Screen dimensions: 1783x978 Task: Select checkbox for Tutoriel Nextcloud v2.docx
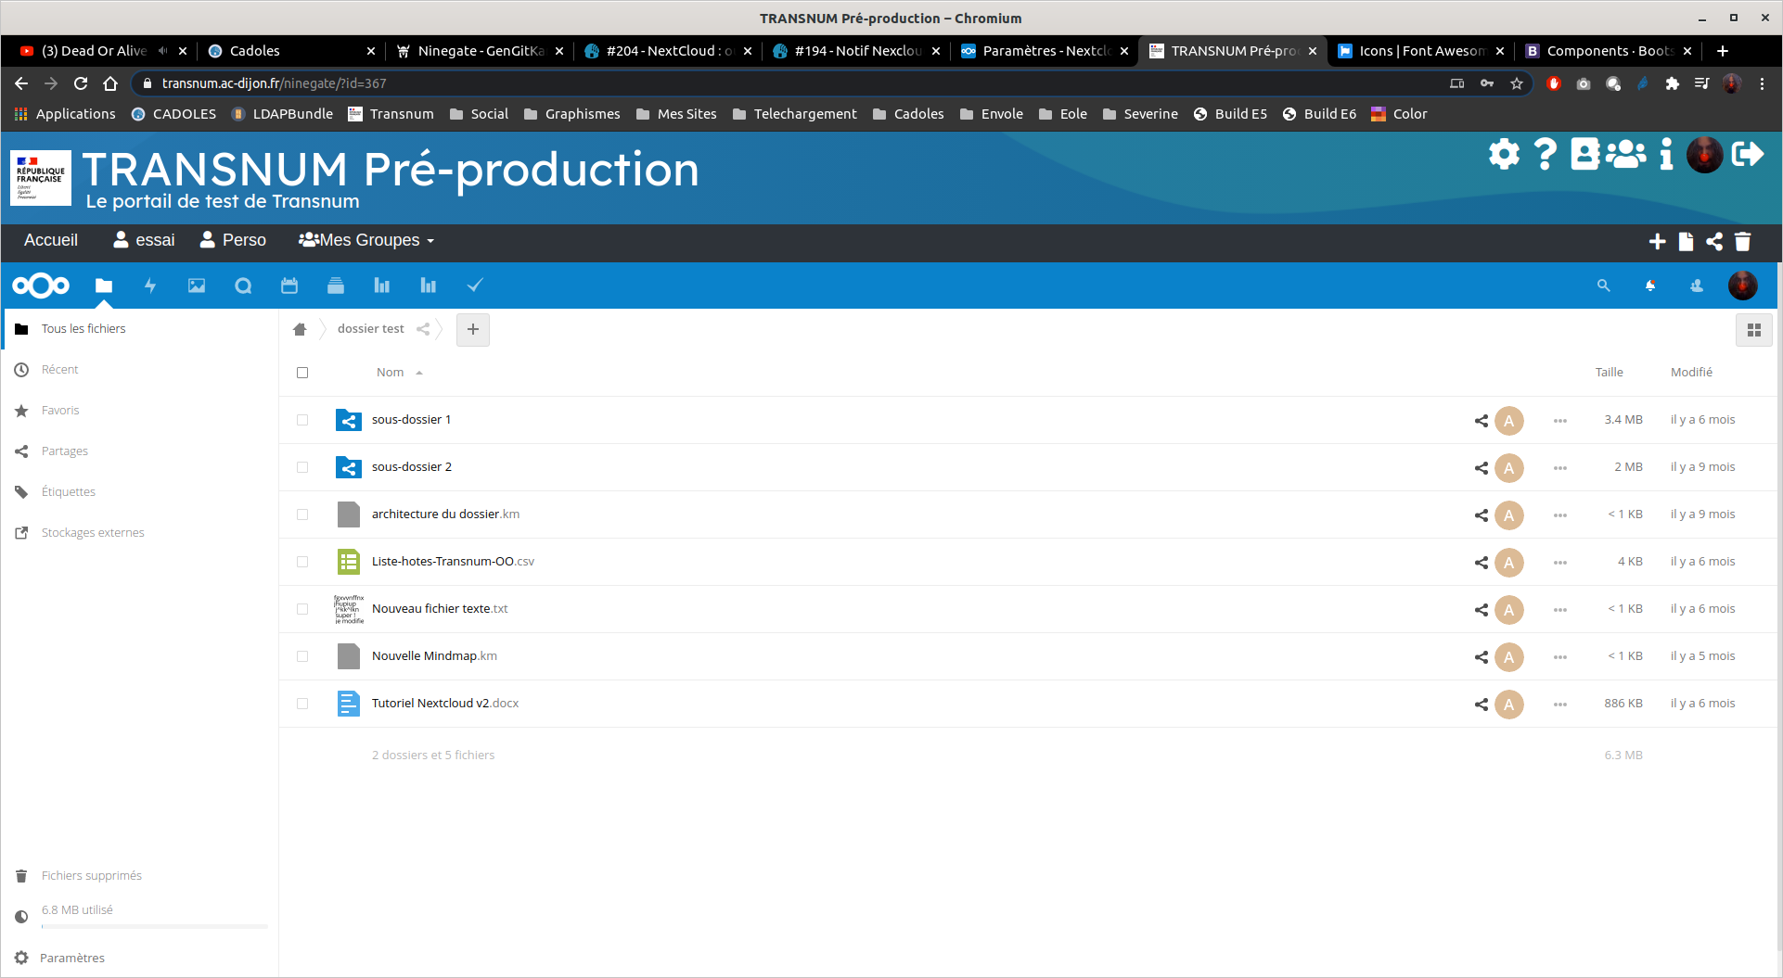pyautogui.click(x=302, y=704)
